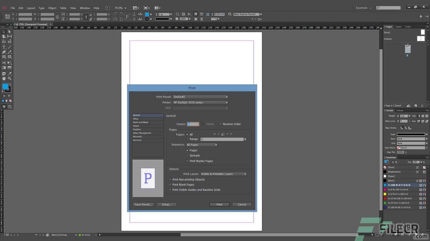Select the Direct Selection tool

click(9, 31)
